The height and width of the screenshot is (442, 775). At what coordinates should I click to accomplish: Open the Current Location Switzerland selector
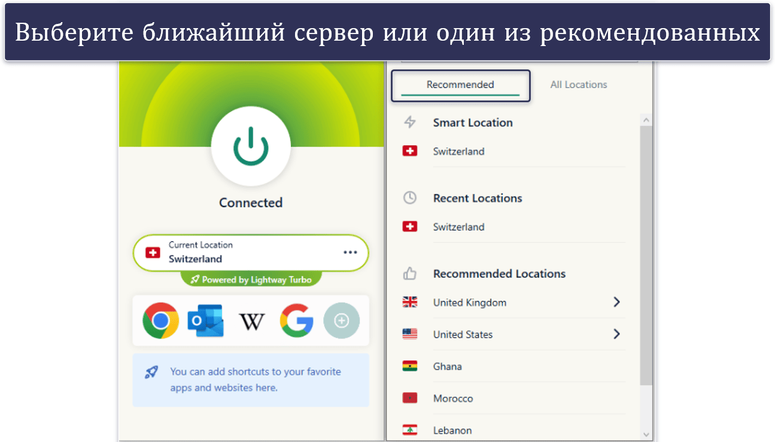pos(251,253)
